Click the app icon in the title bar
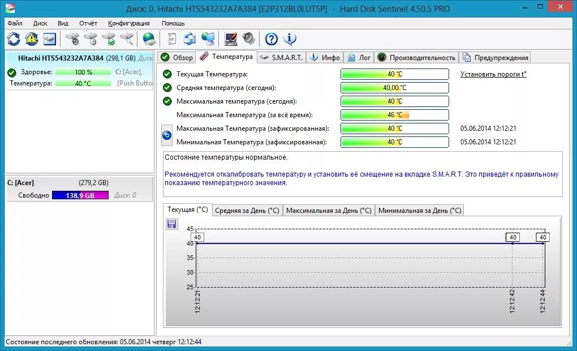577x351 pixels. point(10,8)
